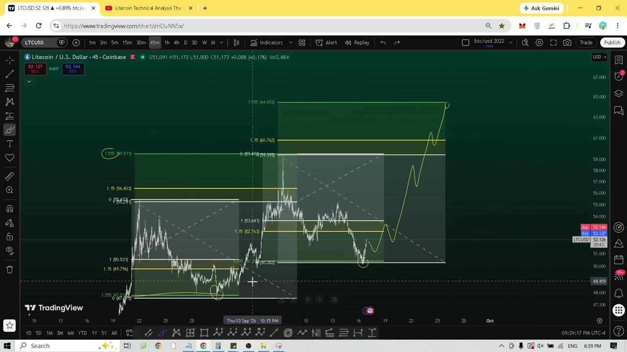Image resolution: width=627 pixels, height=352 pixels.
Task: Open the btc/usd 2022 layout dropdown
Action: [511, 43]
